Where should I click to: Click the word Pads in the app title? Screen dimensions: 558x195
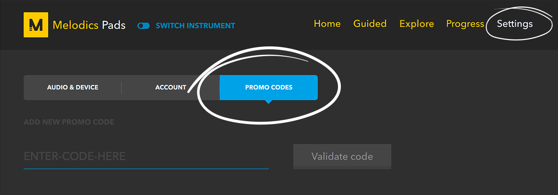(x=114, y=25)
